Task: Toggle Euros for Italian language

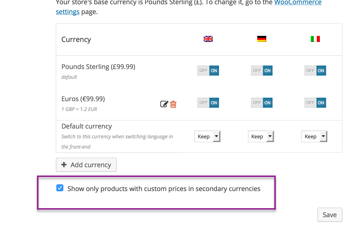Action: (x=315, y=103)
